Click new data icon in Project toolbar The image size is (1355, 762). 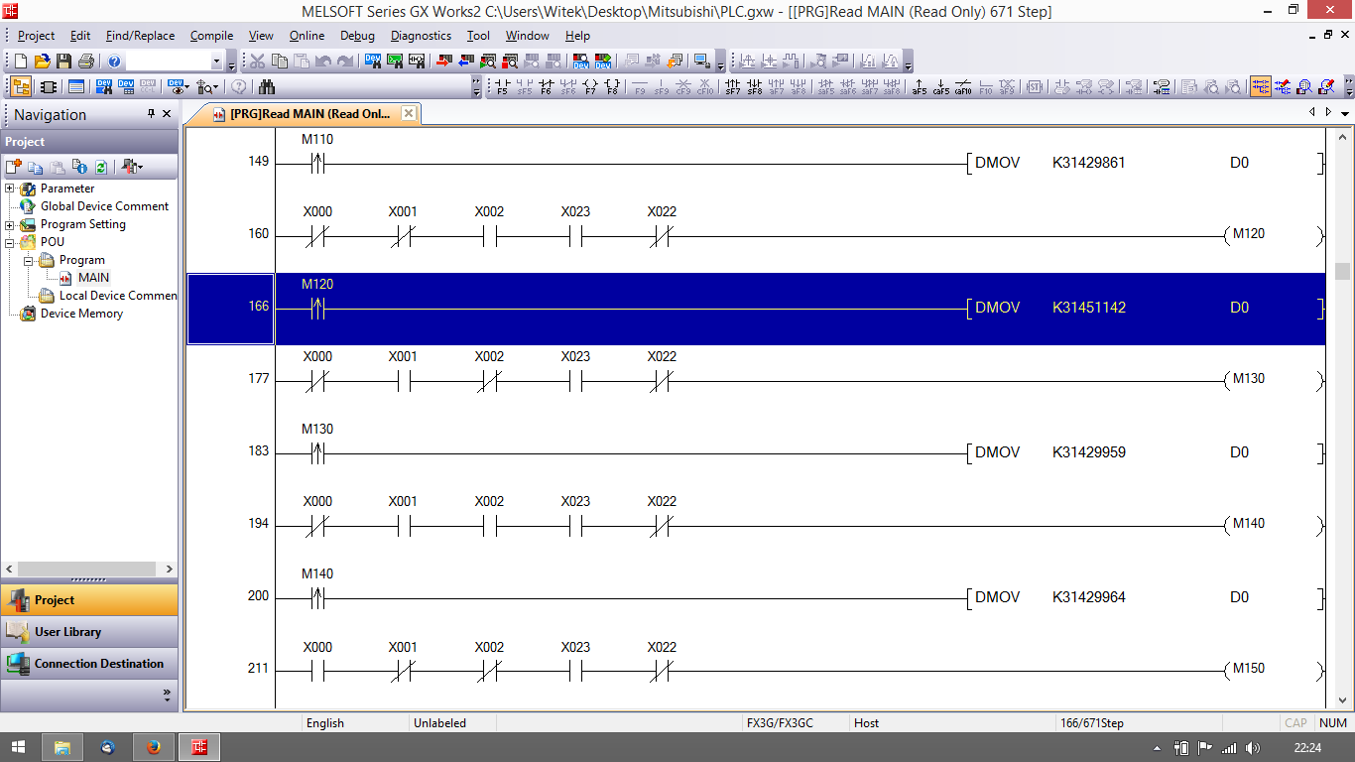(13, 167)
